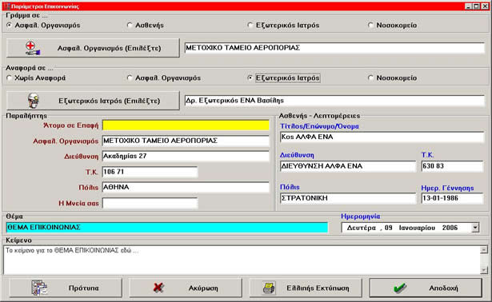Click the Κείμενο text area

click(x=242, y=260)
